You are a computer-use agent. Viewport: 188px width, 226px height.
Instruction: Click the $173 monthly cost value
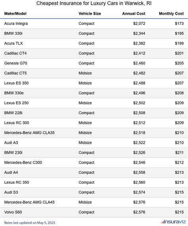[179, 23]
